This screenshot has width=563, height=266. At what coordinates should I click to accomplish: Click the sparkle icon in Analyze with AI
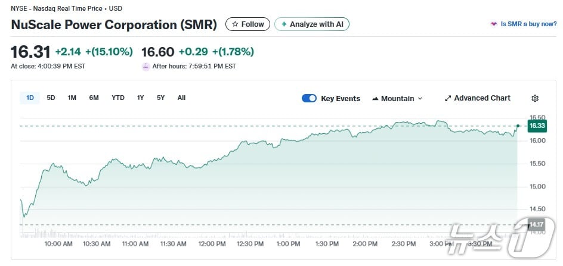283,24
